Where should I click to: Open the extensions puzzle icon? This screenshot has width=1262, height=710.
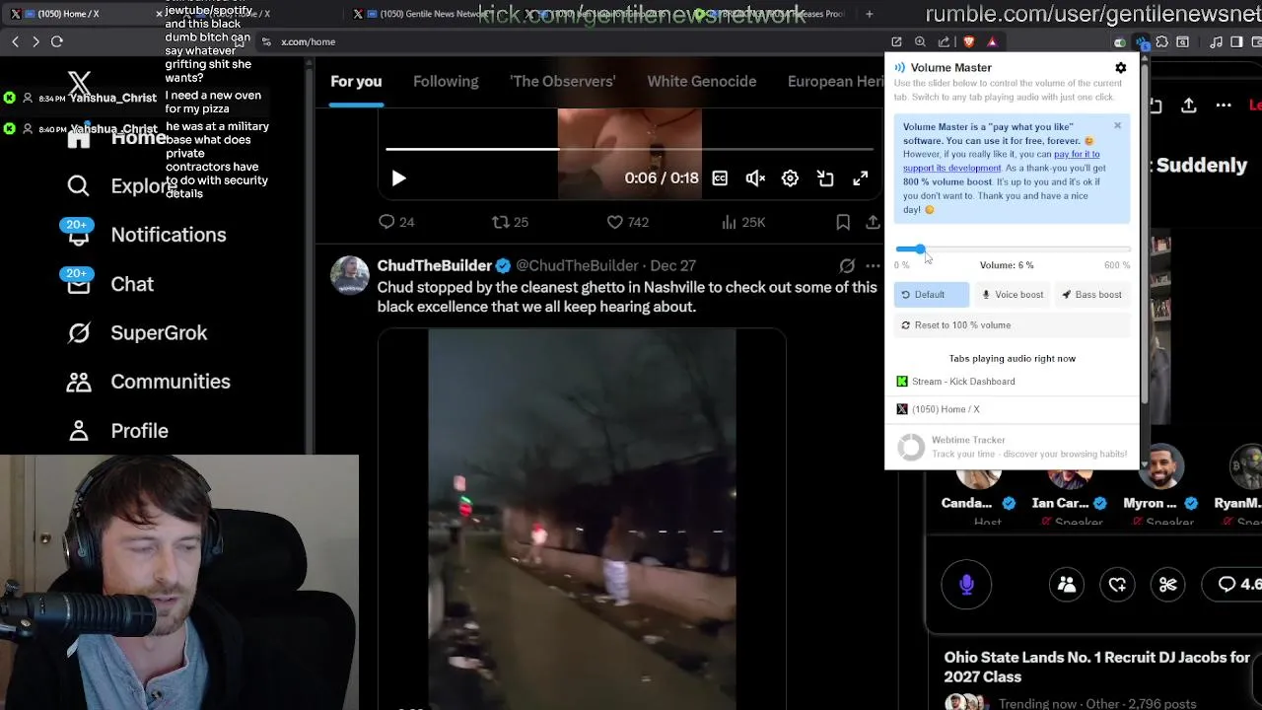(x=1162, y=41)
